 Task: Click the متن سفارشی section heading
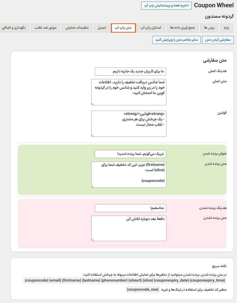click(x=215, y=61)
